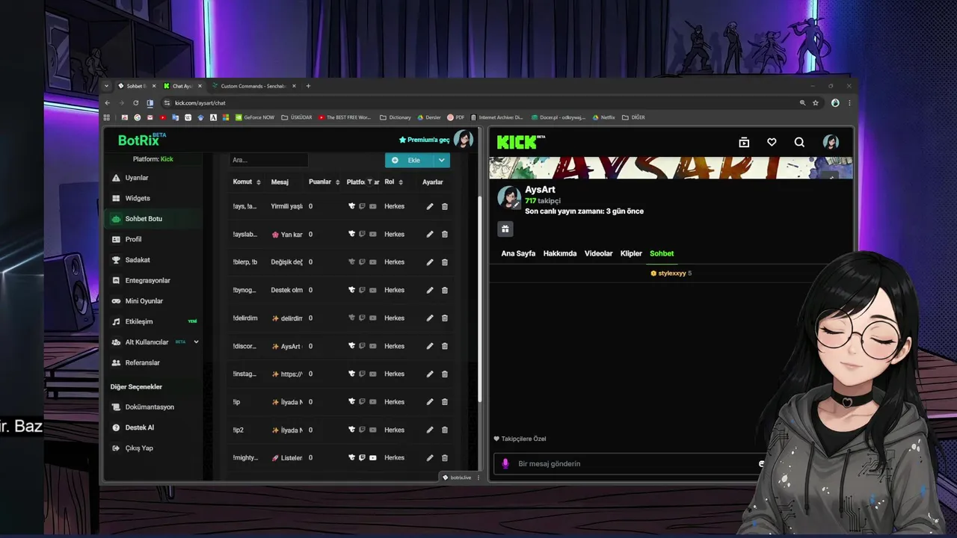957x538 pixels.
Task: Edit the !discor command
Action: (x=430, y=346)
